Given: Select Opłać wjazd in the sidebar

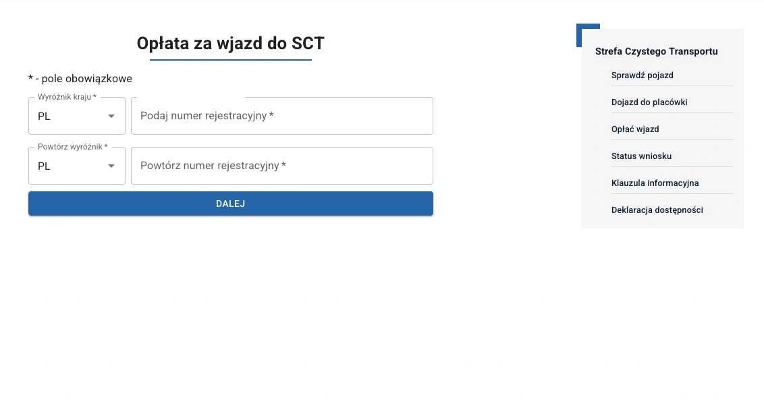Looking at the screenshot, I should click(x=635, y=129).
